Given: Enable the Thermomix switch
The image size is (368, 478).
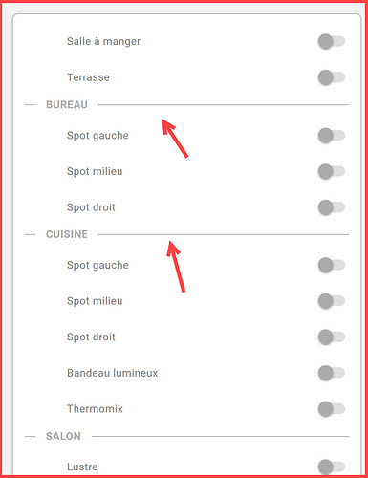Looking at the screenshot, I should pyautogui.click(x=332, y=409).
